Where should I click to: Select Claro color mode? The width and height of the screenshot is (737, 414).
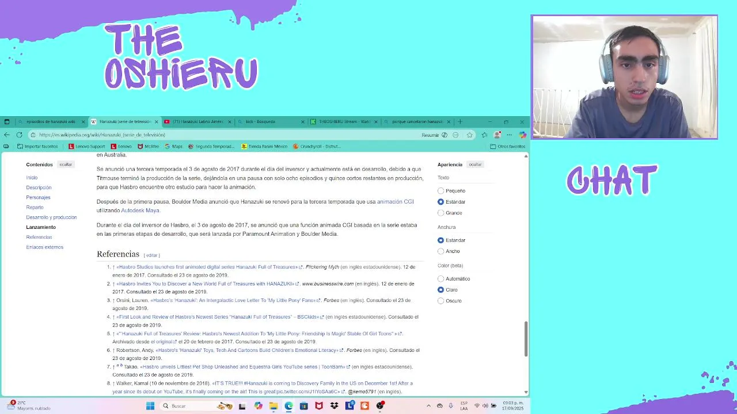[441, 290]
